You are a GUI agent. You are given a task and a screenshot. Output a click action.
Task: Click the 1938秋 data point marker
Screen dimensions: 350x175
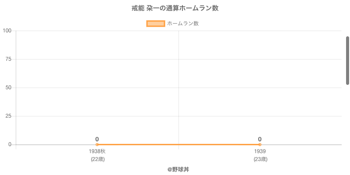click(x=97, y=144)
